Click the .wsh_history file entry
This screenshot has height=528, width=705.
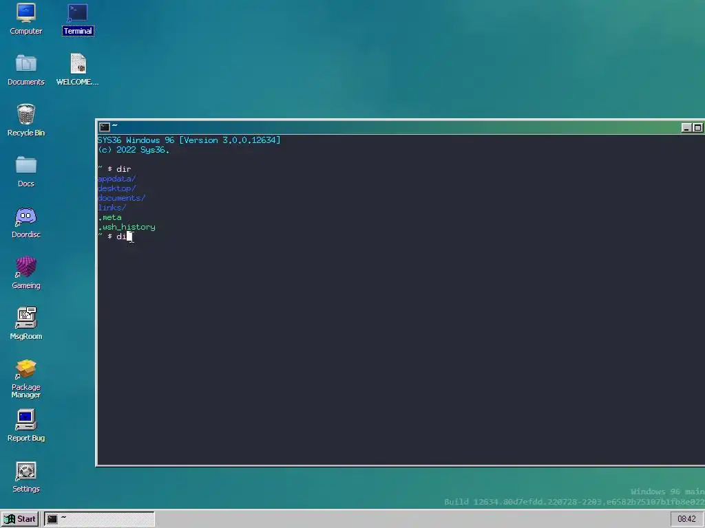127,227
